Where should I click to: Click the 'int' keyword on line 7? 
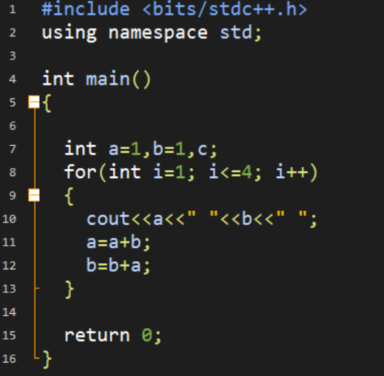pos(80,149)
